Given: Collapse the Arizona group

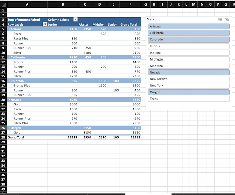Looking at the screenshot, I should click(9, 29).
